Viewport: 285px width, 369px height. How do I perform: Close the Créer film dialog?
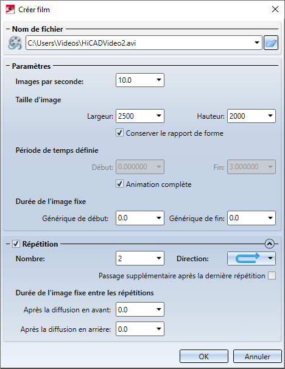tap(275, 9)
